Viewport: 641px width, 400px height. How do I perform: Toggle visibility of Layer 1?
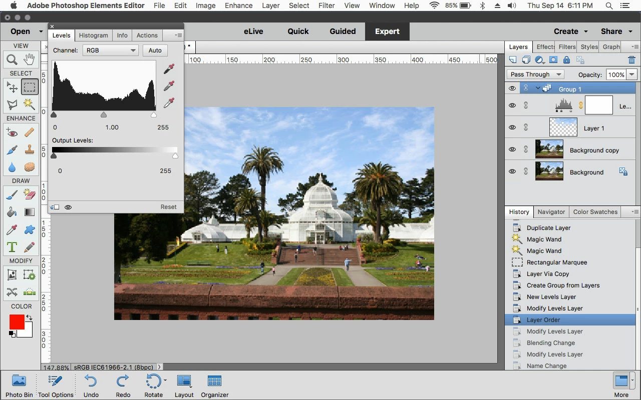coord(512,127)
